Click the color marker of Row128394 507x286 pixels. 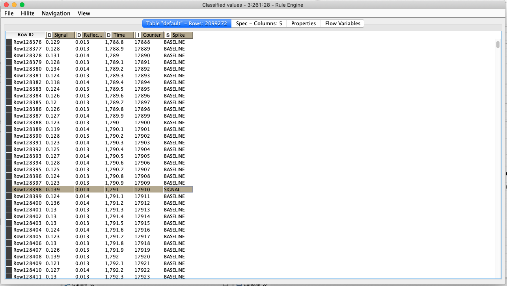click(9, 163)
